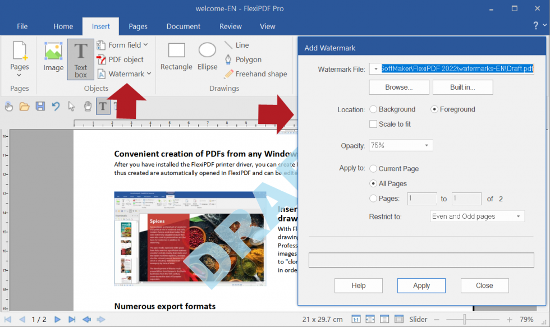Click the Built in watermark button

pyautogui.click(x=462, y=87)
